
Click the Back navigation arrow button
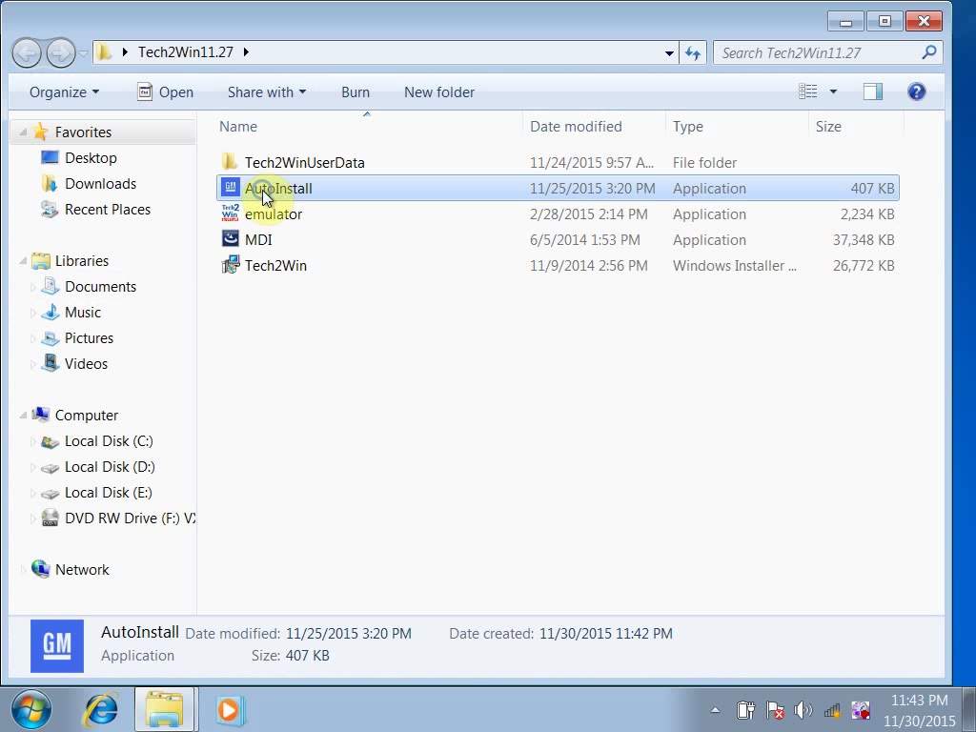(27, 53)
